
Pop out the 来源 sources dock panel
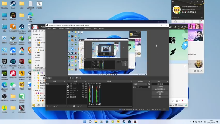pos(86,81)
